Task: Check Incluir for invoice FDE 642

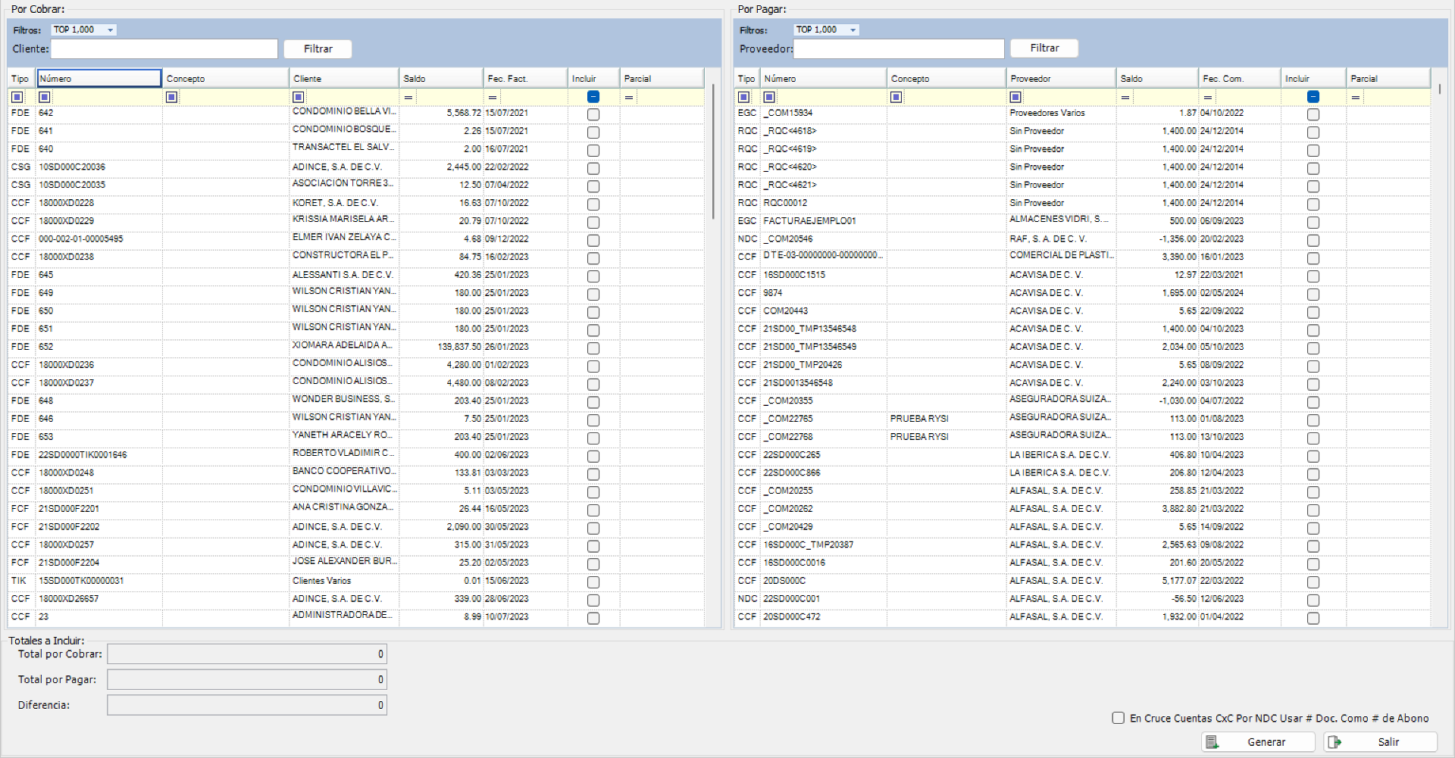Action: click(593, 114)
